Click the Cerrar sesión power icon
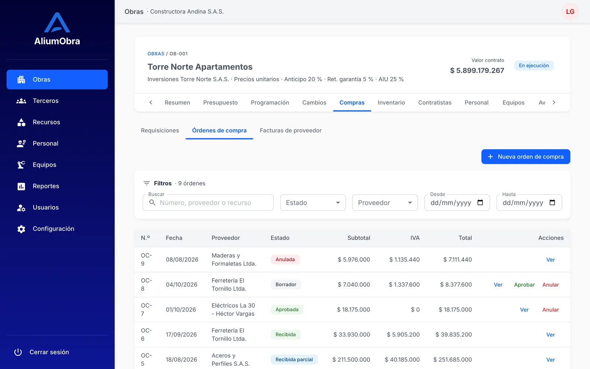This screenshot has height=369, width=590. click(x=18, y=352)
